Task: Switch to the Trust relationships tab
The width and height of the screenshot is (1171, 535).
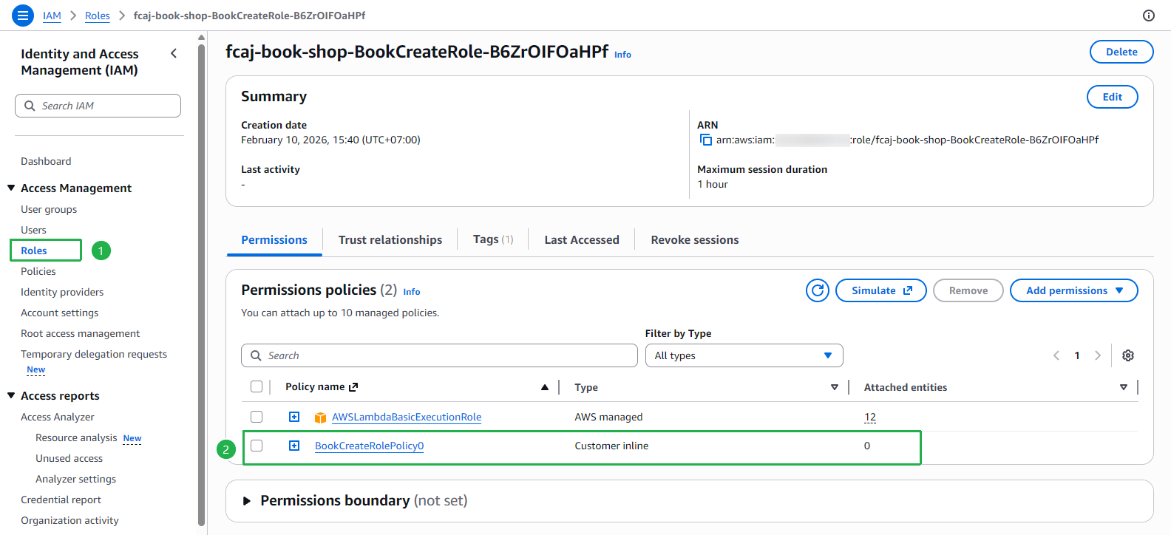Action: [390, 239]
